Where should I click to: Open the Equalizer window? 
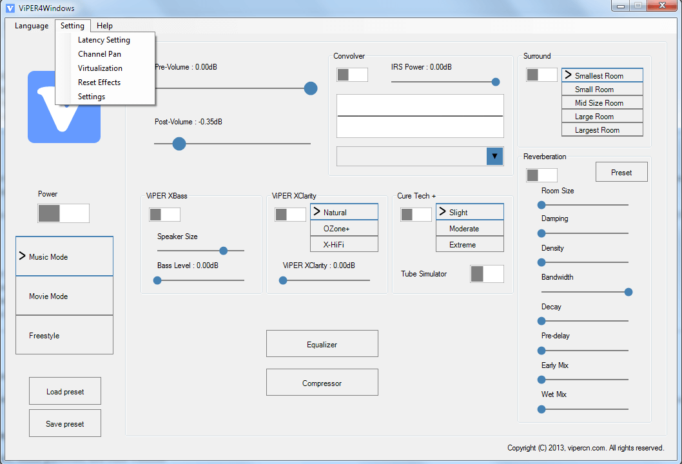[x=322, y=344]
